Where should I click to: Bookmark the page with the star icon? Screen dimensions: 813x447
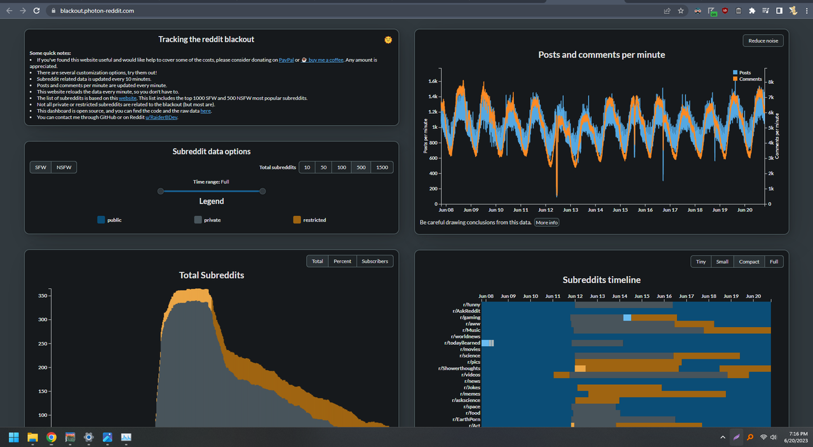click(x=681, y=11)
